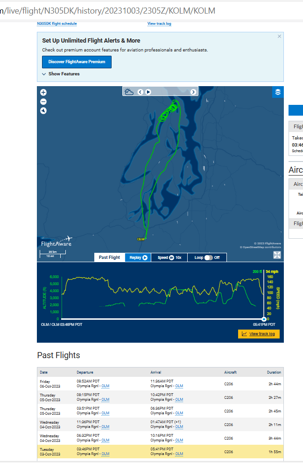Click the timeline slider handle
The image size is (303, 463).
(x=264, y=319)
